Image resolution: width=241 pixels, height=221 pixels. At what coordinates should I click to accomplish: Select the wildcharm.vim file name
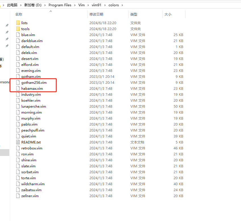tap(33, 184)
